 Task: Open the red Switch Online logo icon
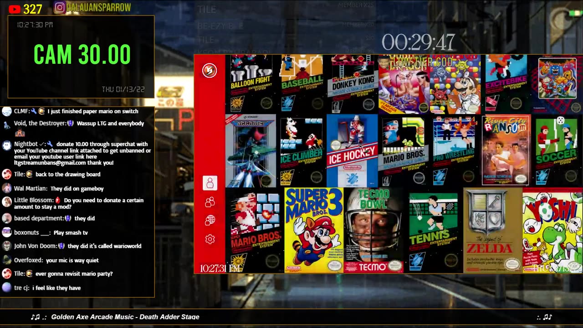(x=210, y=71)
